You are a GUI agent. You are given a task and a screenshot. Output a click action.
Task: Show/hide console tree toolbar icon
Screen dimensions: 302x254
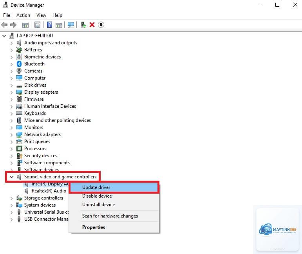[x=25, y=25]
